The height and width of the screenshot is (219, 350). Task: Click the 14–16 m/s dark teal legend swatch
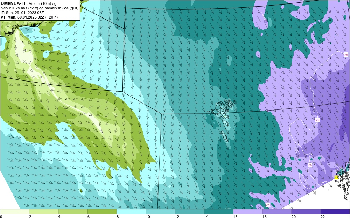(219, 211)
